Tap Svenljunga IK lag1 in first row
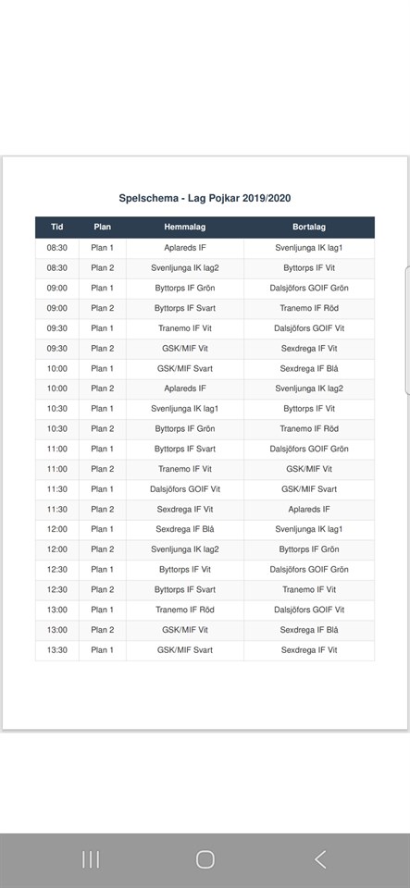This screenshot has height=888, width=410. [309, 248]
